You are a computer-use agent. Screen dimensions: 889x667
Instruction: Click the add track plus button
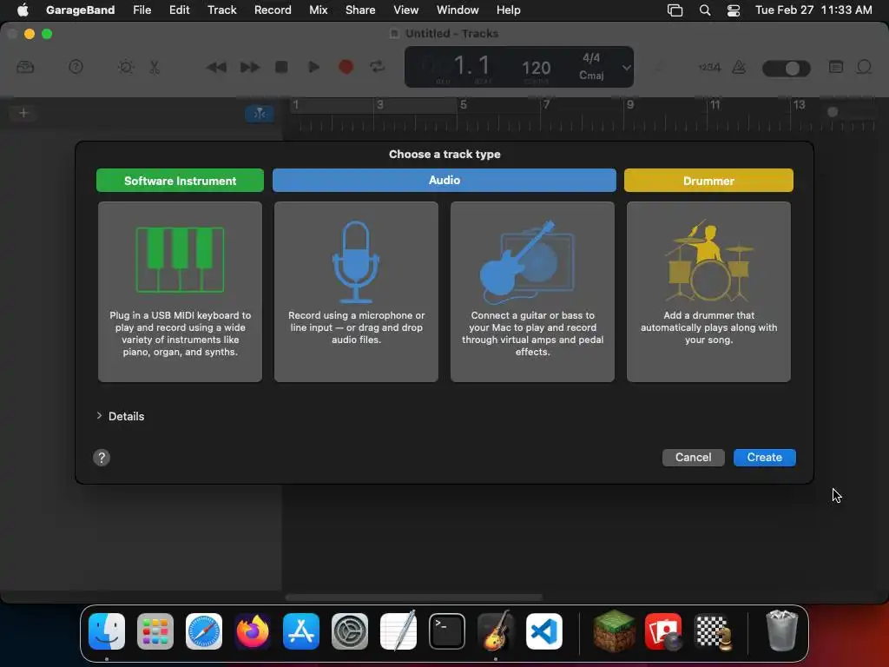point(23,113)
